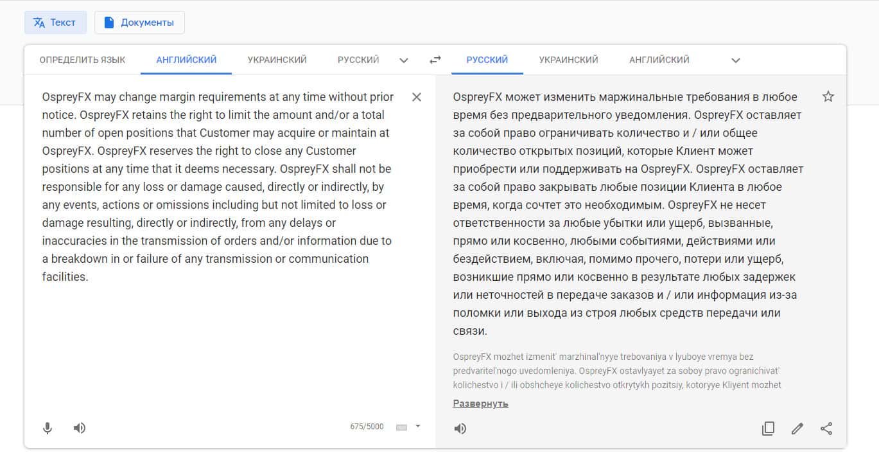The height and width of the screenshot is (453, 879).
Task: Swap source and target languages
Action: (x=435, y=60)
